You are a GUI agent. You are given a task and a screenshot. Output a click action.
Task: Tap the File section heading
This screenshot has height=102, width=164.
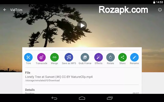tap(28, 73)
